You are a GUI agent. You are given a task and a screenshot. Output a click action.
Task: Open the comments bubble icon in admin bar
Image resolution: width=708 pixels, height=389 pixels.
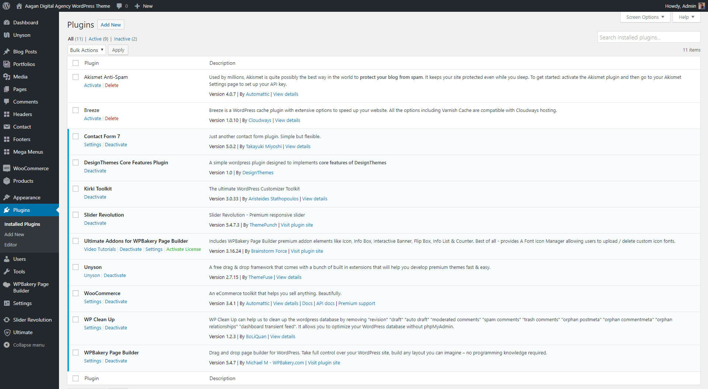pos(119,6)
